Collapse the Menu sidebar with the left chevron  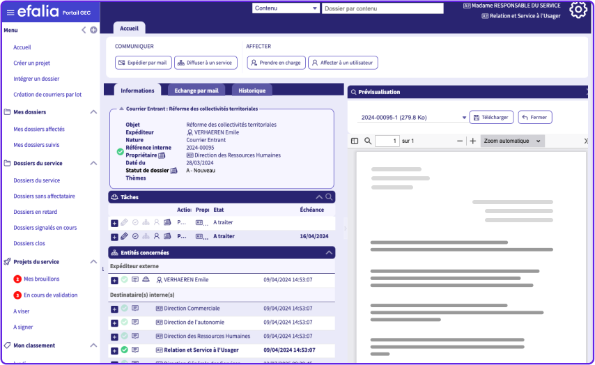click(x=84, y=30)
